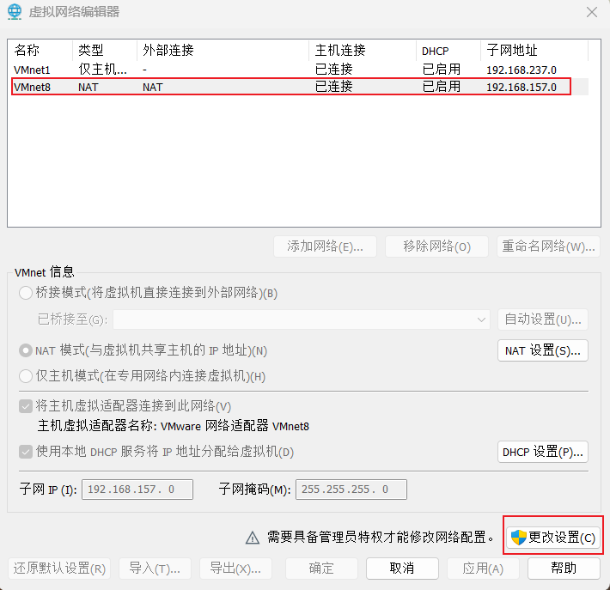The width and height of the screenshot is (610, 590).
Task: Click 移除网络(O) button
Action: point(436,246)
